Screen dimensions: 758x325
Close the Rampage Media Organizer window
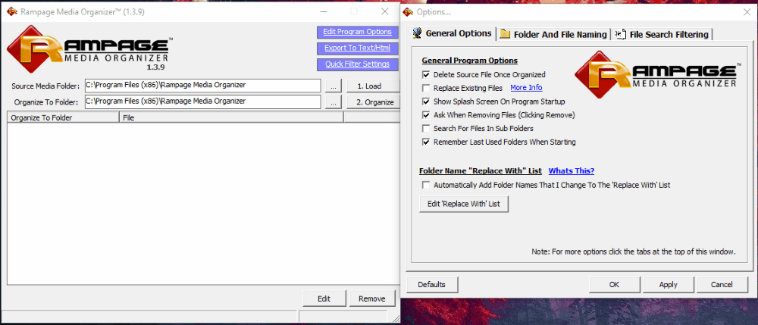point(385,11)
